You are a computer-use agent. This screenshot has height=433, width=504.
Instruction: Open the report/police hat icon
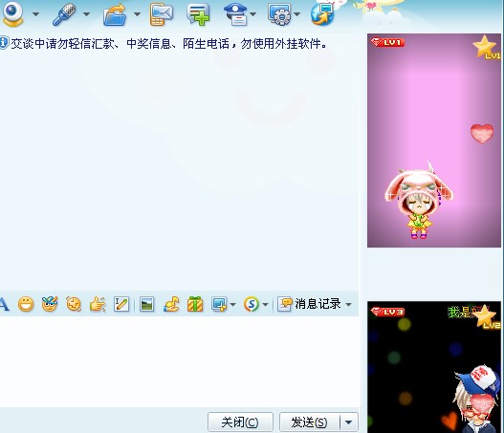click(235, 13)
